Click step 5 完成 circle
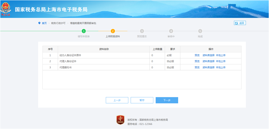 (x=200, y=31)
